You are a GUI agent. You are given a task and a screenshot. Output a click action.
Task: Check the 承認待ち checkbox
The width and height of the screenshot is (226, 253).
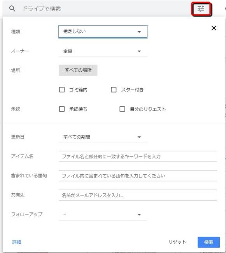click(62, 109)
